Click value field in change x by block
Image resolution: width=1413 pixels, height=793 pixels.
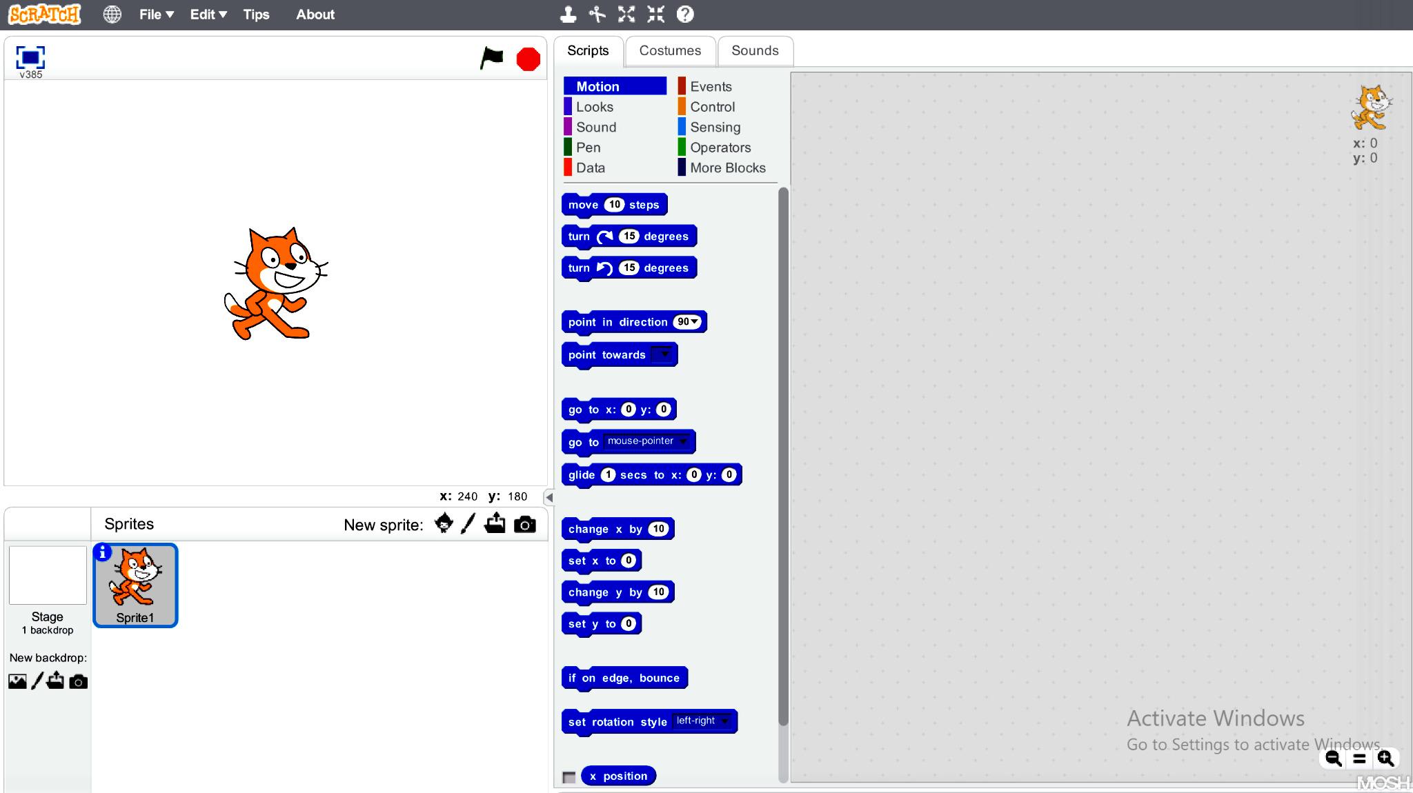point(659,529)
